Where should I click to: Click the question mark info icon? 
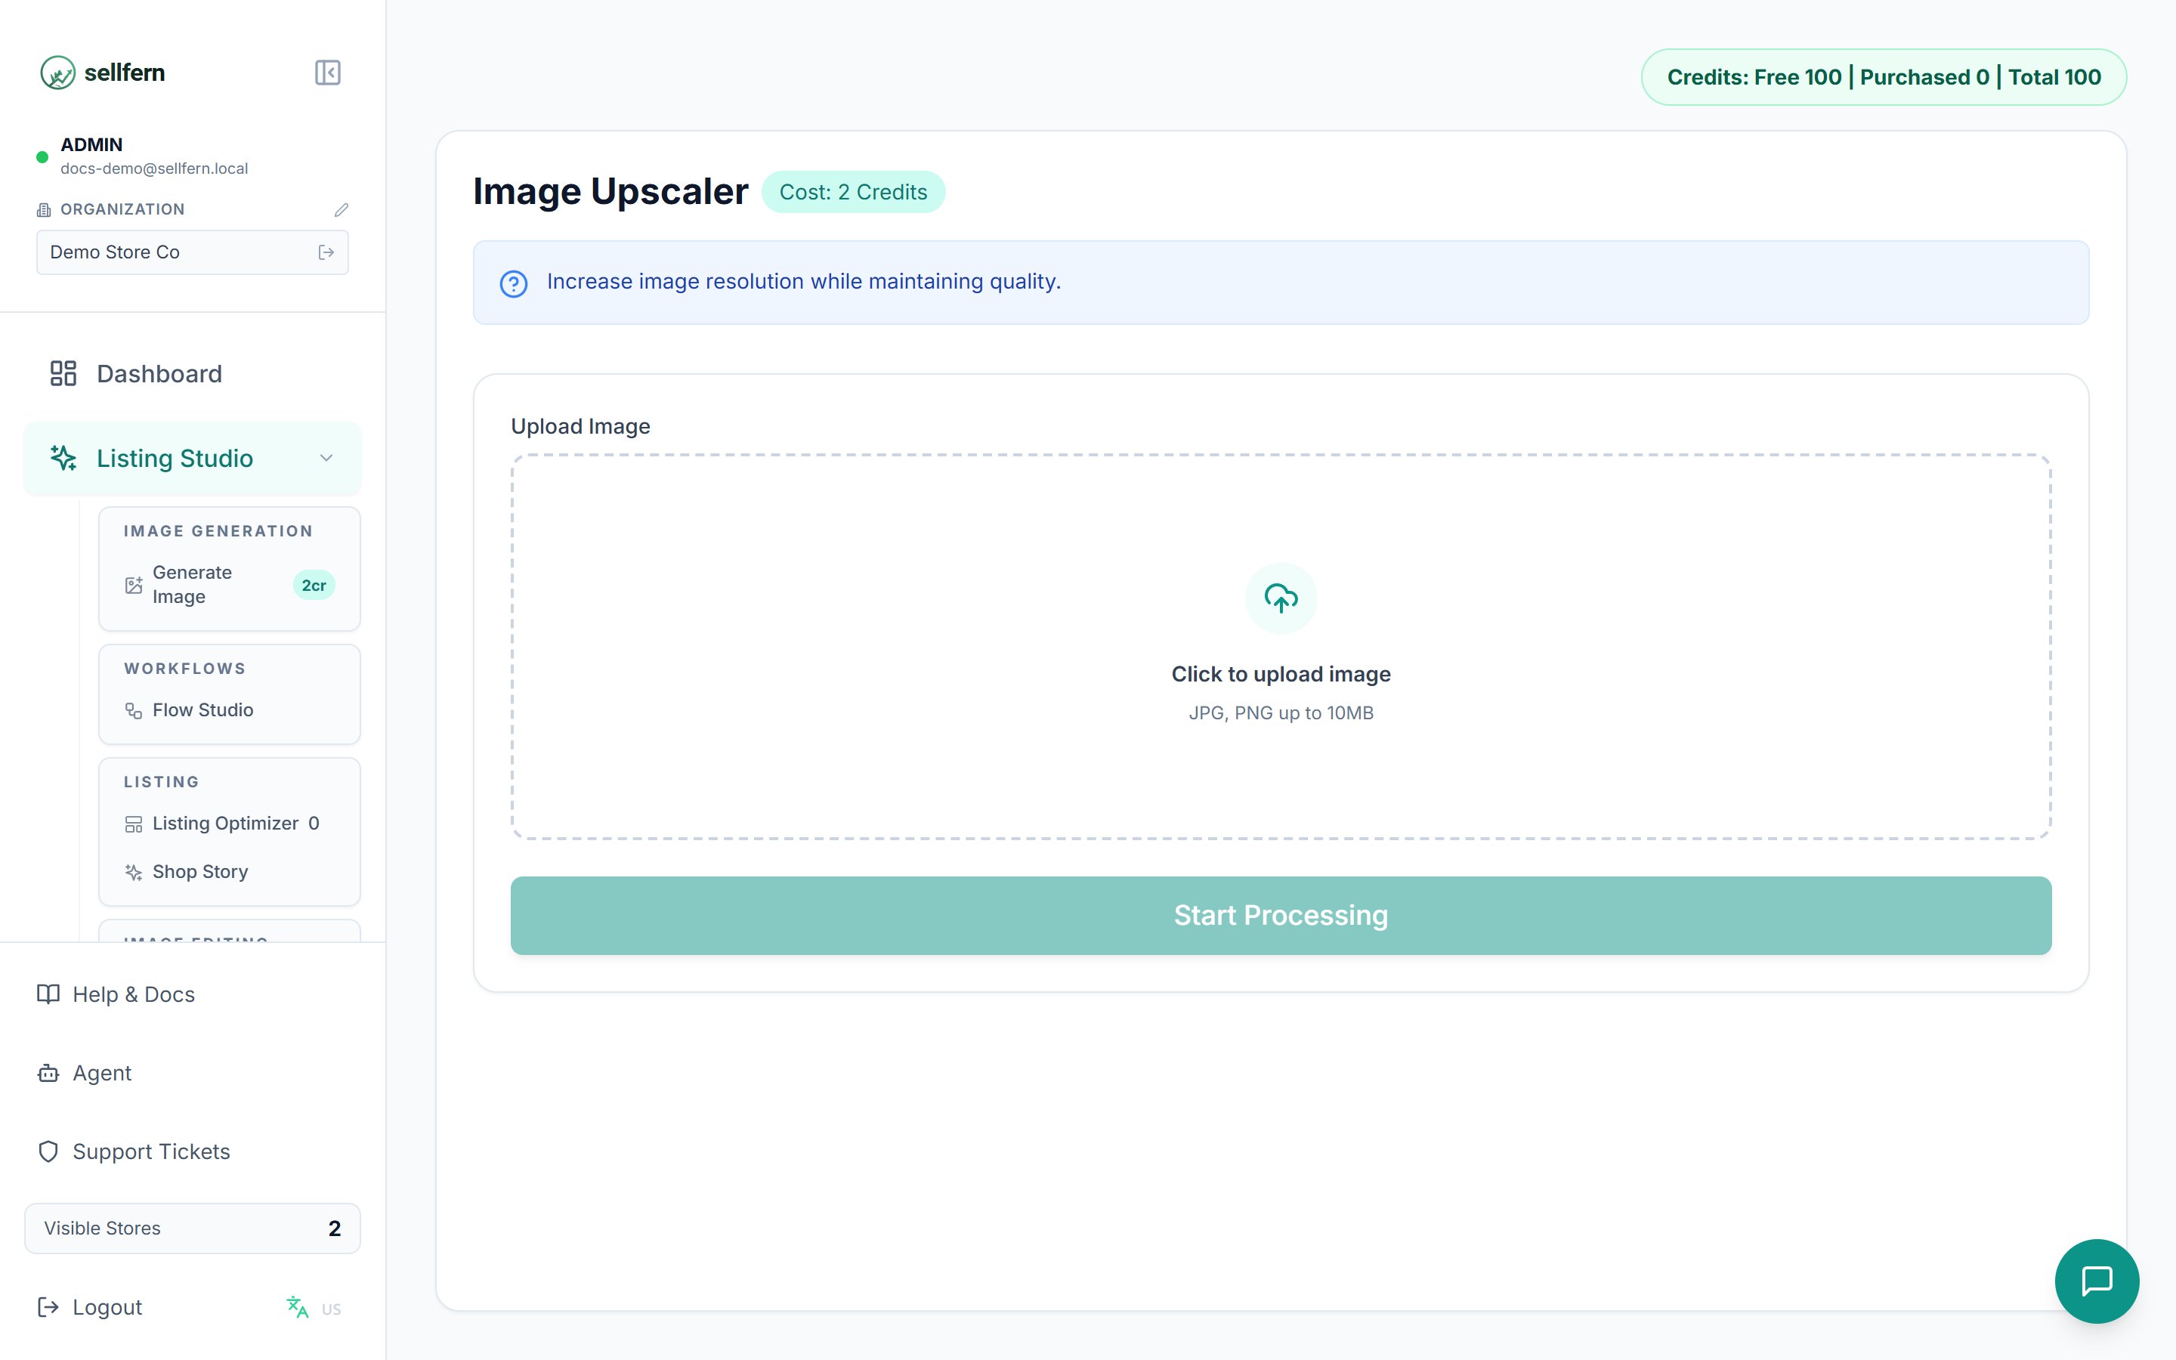(514, 284)
